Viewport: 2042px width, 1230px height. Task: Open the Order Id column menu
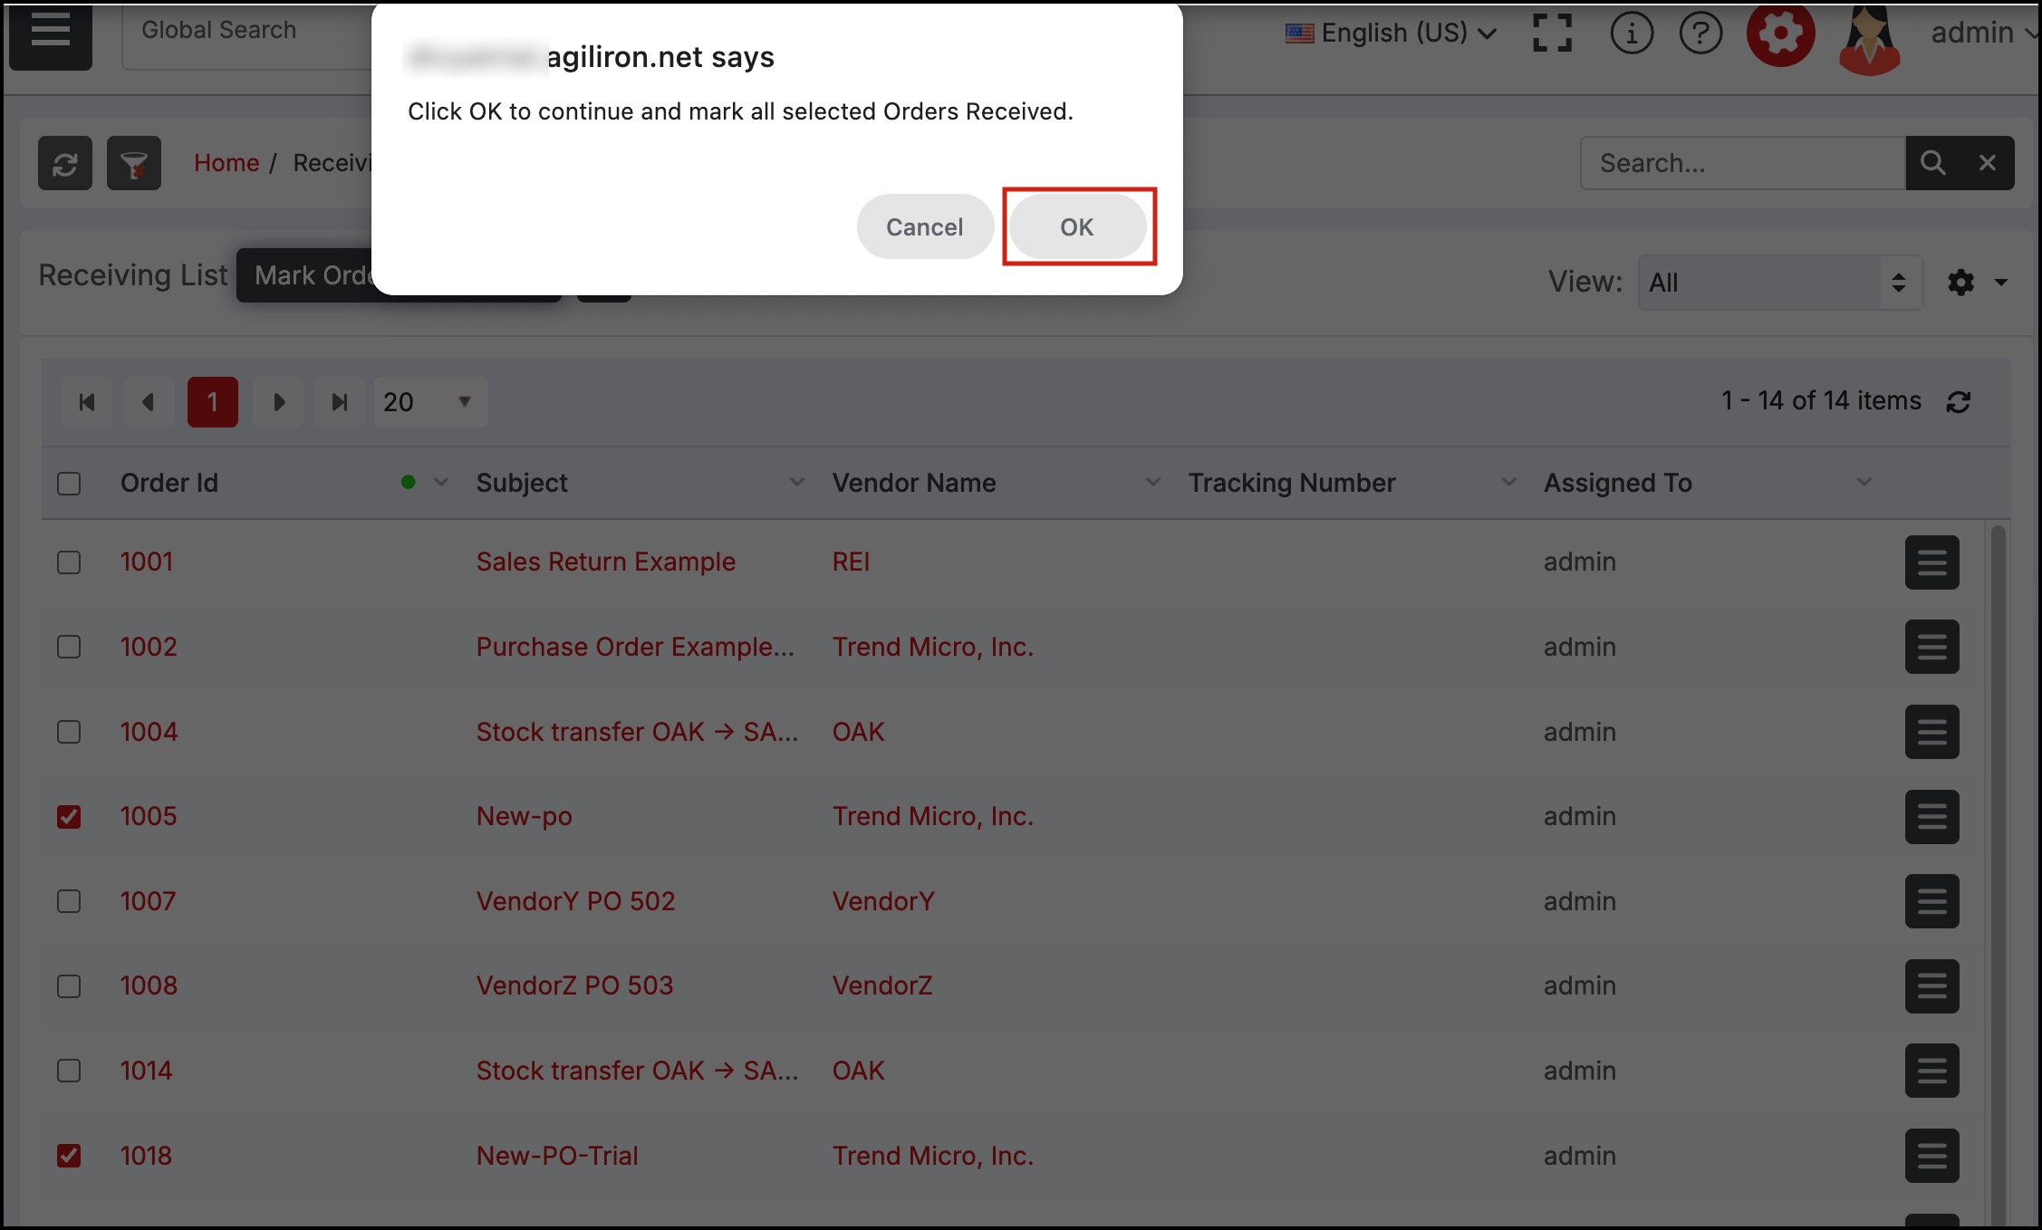(441, 483)
